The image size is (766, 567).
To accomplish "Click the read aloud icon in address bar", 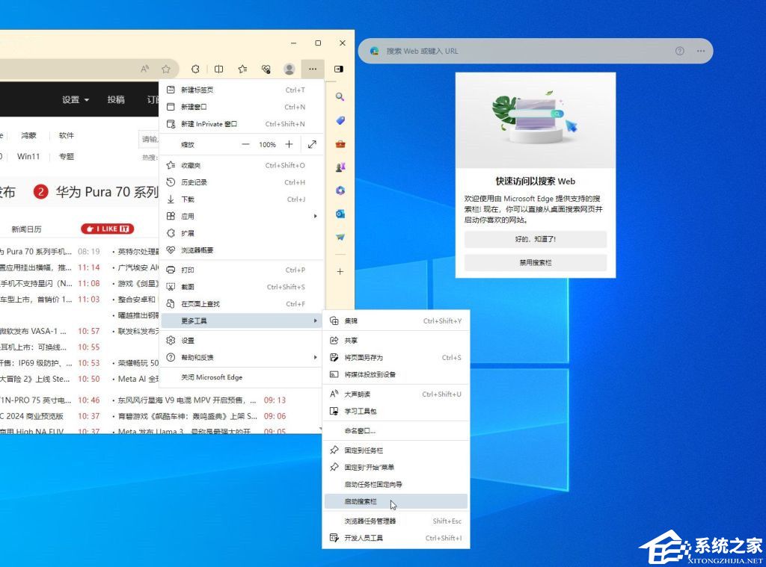I will tap(145, 69).
